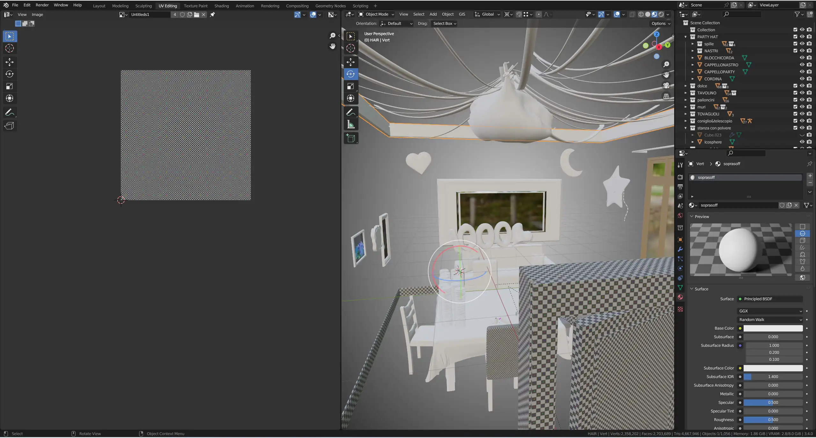816x438 pixels.
Task: Click the Toggle Camera View icon
Action: [666, 85]
